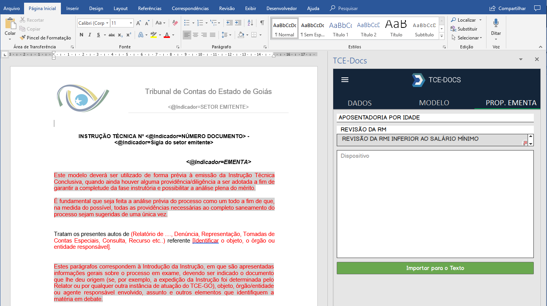Toggle bold (N) formatting

[81, 35]
